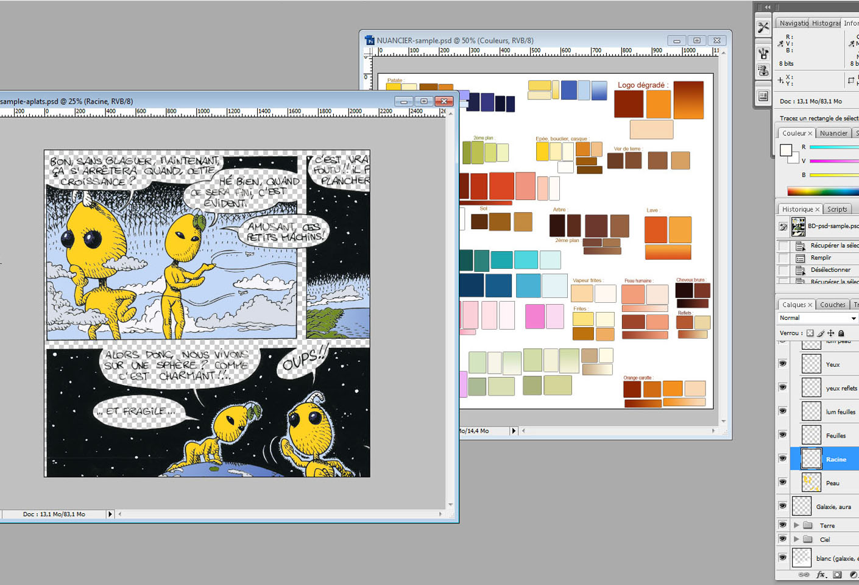Click the lock all padlock icon
Image resolution: width=859 pixels, height=585 pixels.
point(841,333)
